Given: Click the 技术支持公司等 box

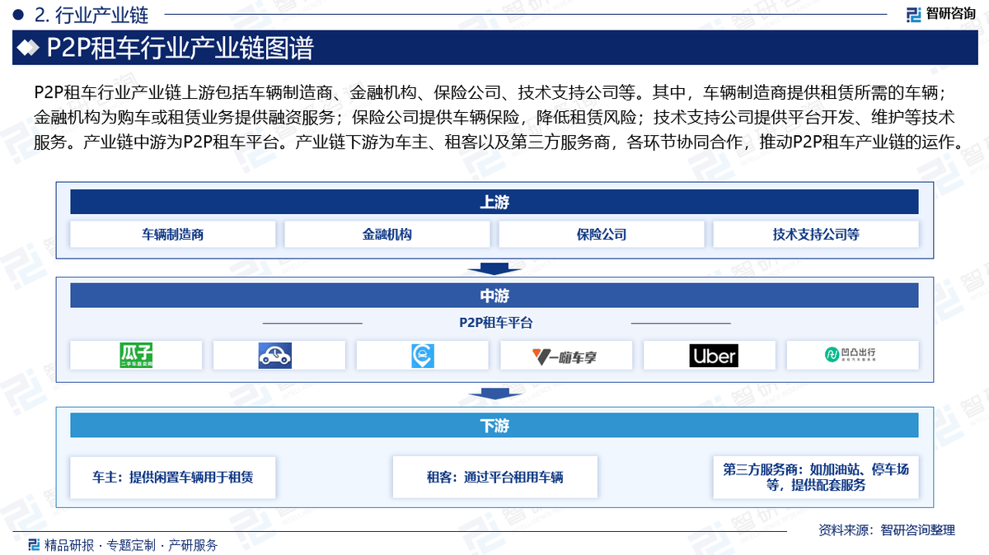Looking at the screenshot, I should [816, 235].
